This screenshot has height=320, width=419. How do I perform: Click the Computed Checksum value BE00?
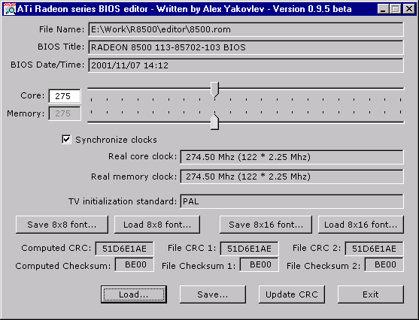[x=135, y=264]
